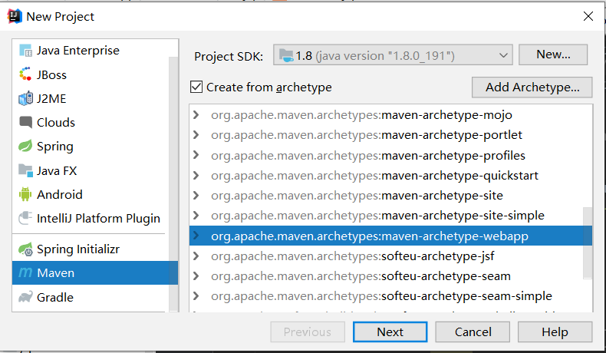Select IntelliJ Platform Plugin label
This screenshot has width=606, height=353.
click(x=98, y=219)
